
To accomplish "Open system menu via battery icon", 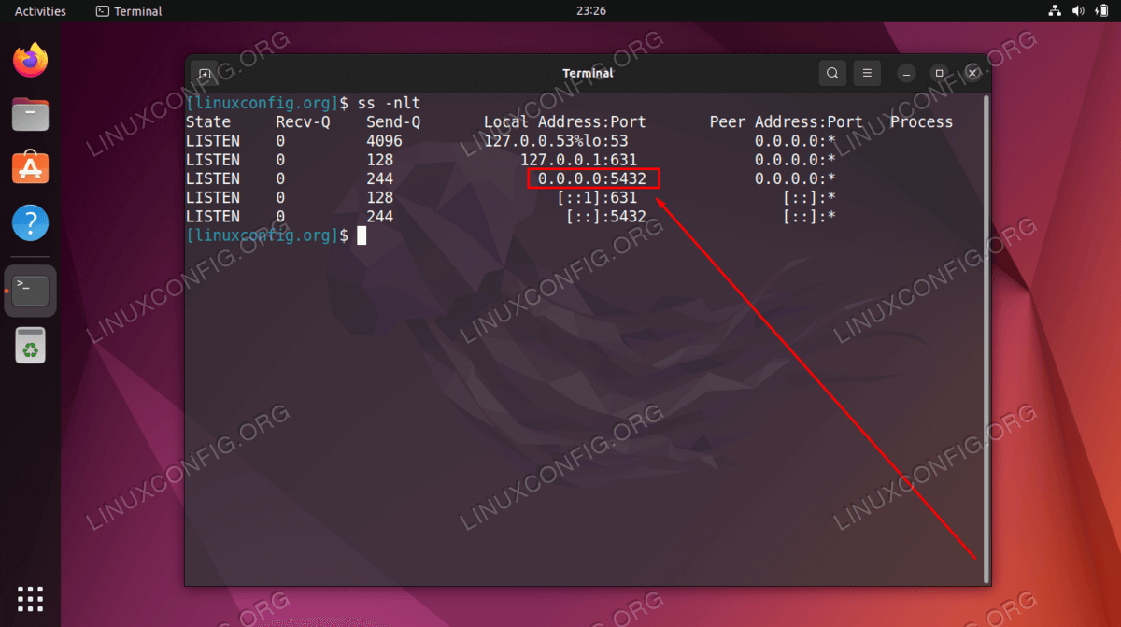I will point(1101,11).
